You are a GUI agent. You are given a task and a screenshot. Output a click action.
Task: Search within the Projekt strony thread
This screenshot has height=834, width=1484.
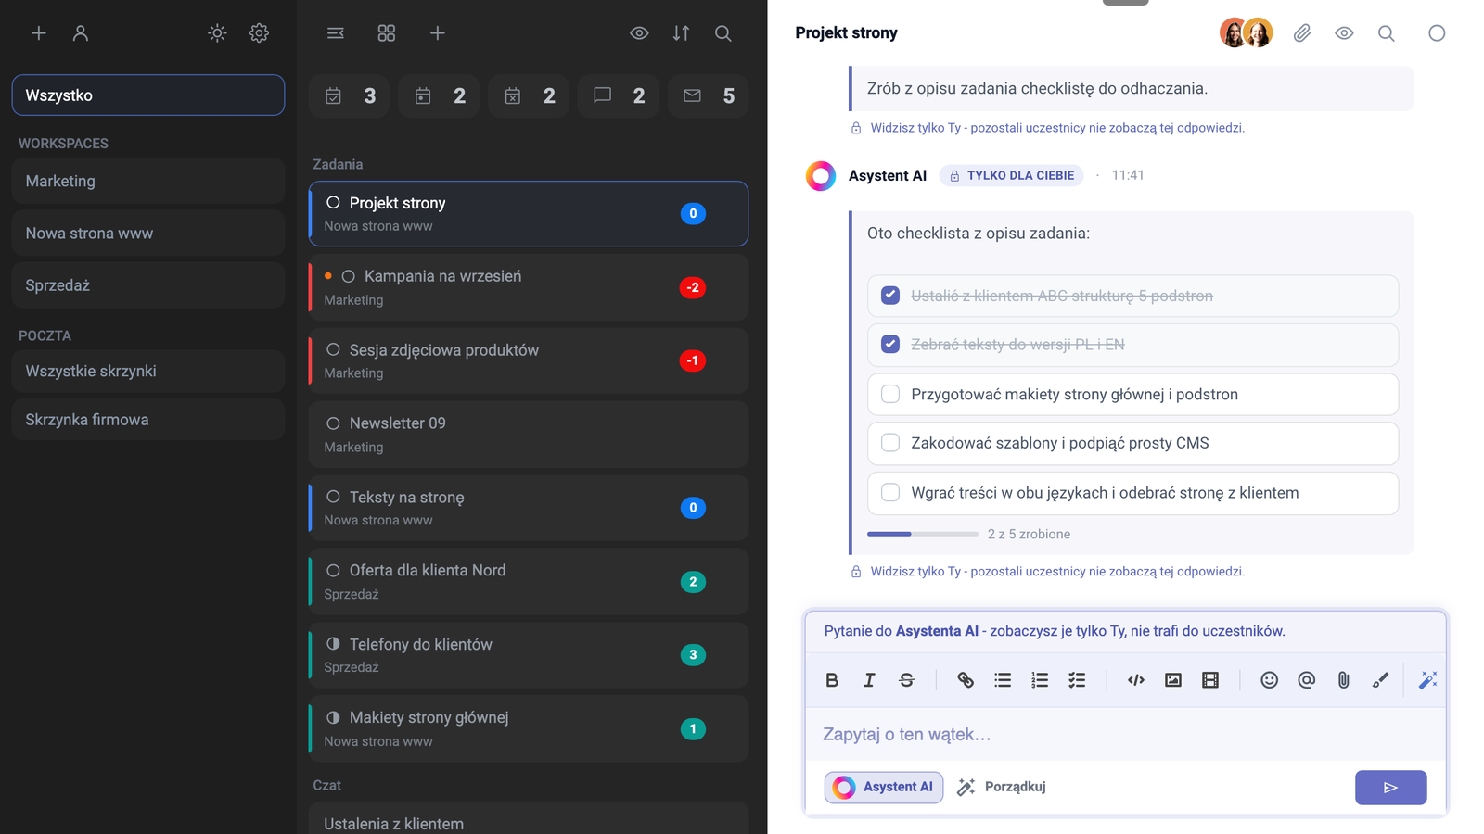point(1386,33)
